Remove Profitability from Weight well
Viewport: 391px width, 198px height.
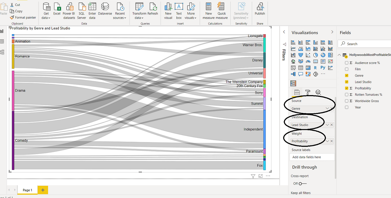tap(332, 141)
